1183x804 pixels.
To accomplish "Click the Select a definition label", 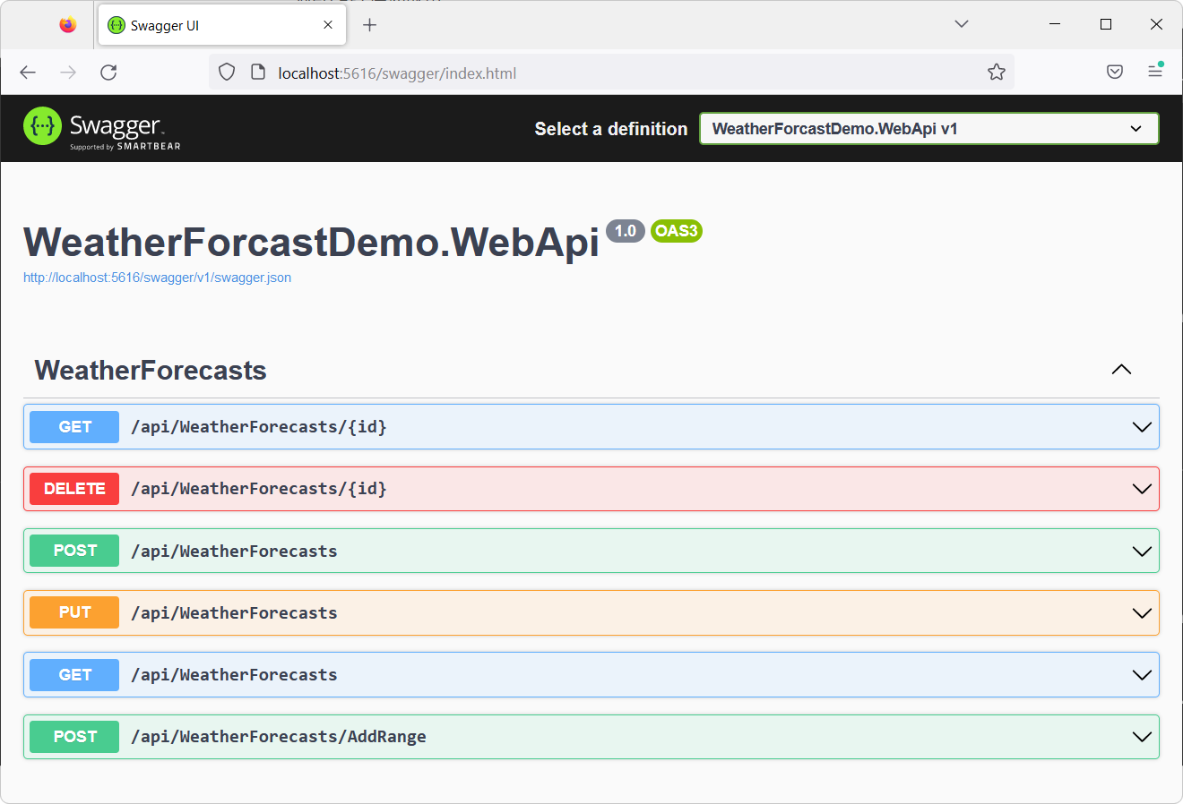I will 611,129.
